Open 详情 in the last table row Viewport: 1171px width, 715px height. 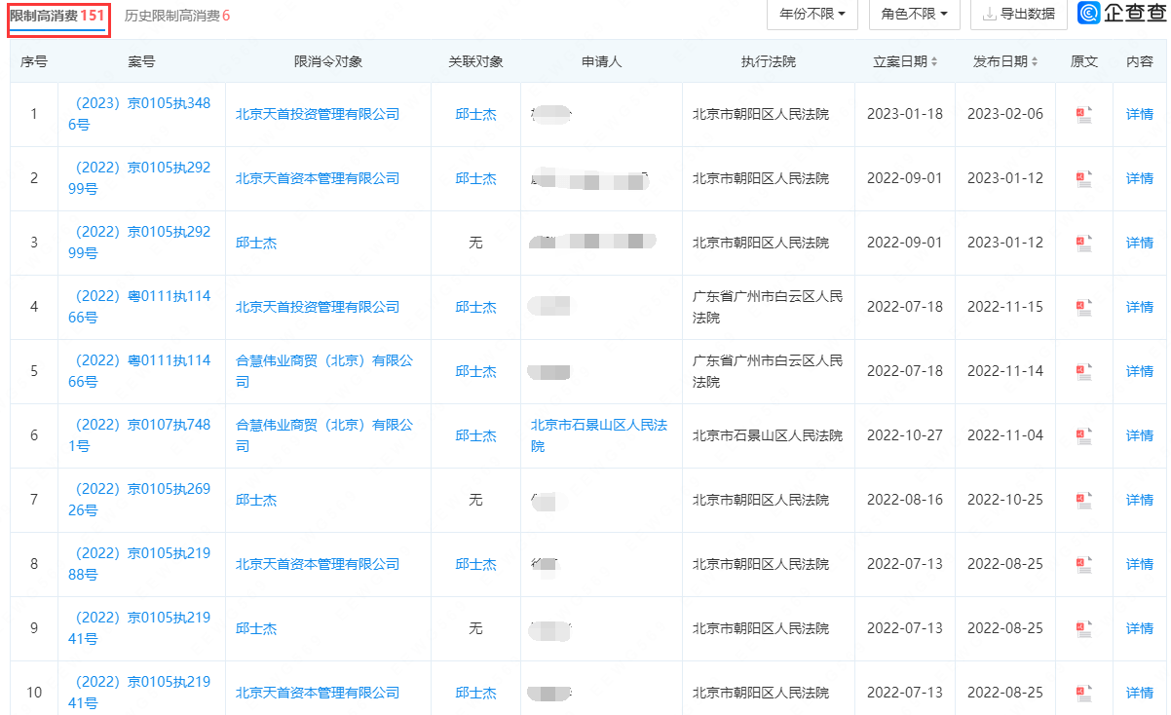pyautogui.click(x=1138, y=692)
